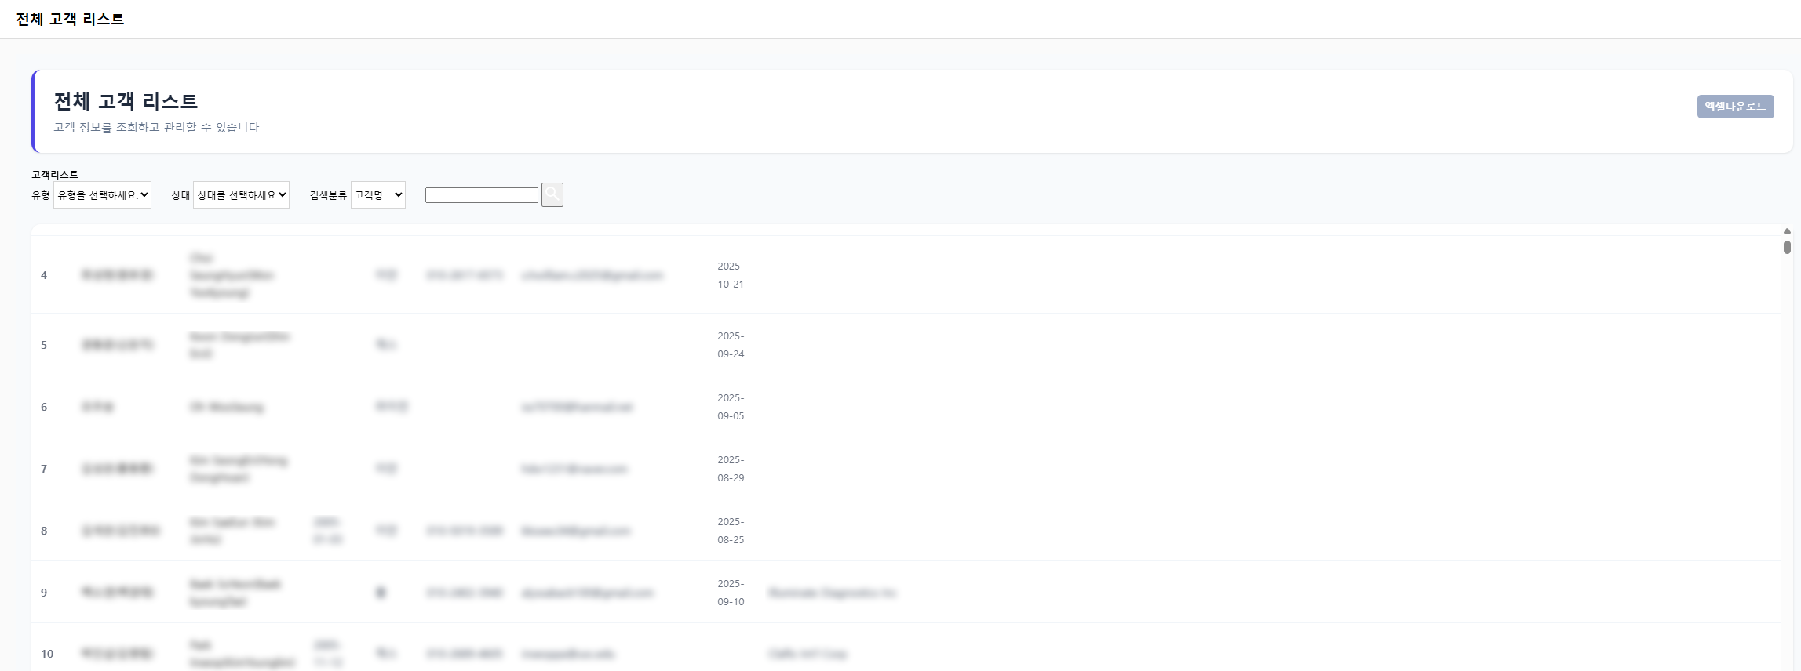
Task: Choose customer row number 7
Action: point(44,469)
